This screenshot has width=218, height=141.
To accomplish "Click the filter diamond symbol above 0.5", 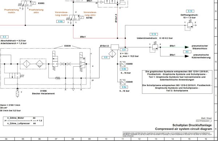I will pos(112,54).
